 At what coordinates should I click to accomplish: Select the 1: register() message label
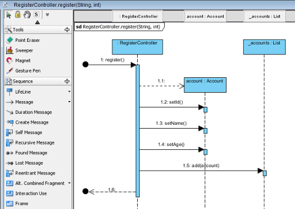click(112, 60)
